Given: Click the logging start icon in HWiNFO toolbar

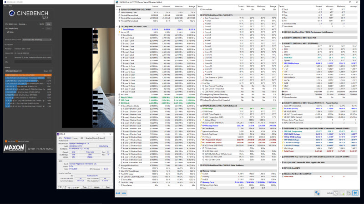Looking at the screenshot, I should click(x=343, y=193).
